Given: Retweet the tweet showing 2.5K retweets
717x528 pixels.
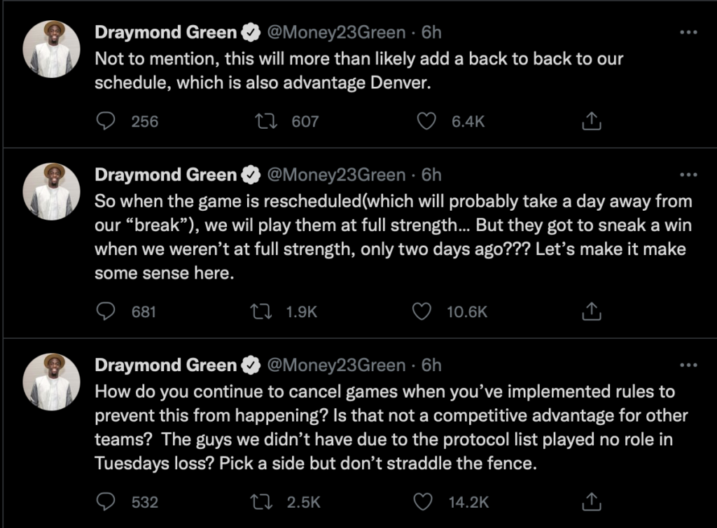Looking at the screenshot, I should [262, 501].
